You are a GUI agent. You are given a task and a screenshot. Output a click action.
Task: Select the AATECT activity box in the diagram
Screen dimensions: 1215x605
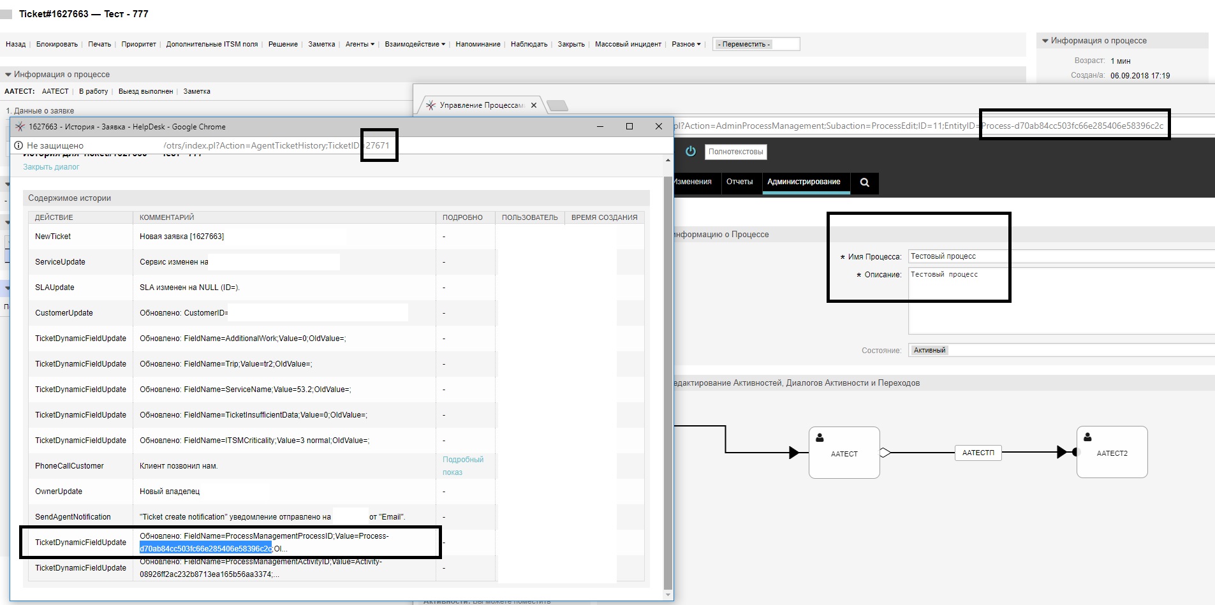[x=844, y=453]
